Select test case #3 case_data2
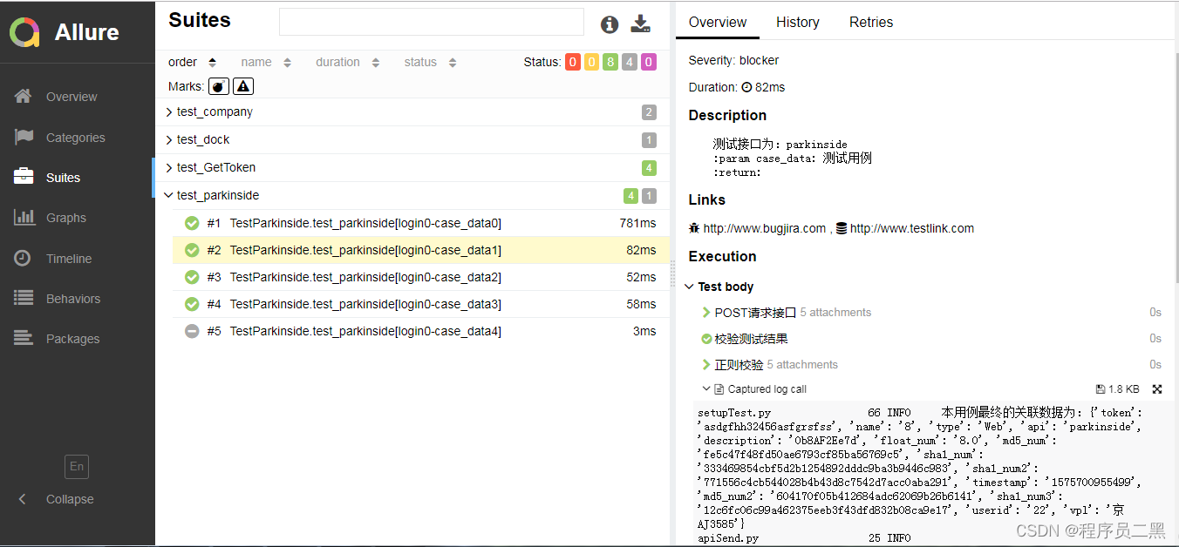Viewport: 1179px width, 547px height. (421, 277)
